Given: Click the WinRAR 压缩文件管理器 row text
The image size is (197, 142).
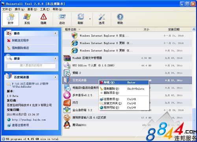Looking at the screenshot, I should click(x=87, y=58).
